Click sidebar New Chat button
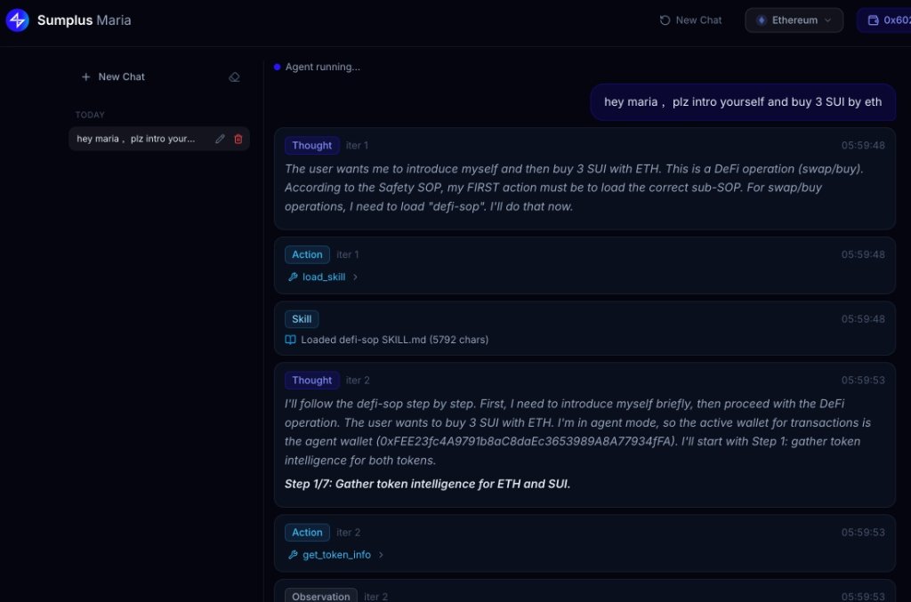Screen dimensions: 911x602 113,76
